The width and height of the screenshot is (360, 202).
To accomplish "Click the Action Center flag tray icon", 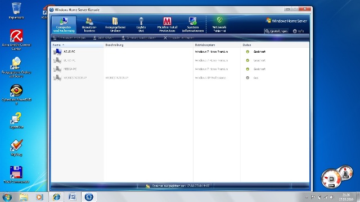I will [x=313, y=197].
